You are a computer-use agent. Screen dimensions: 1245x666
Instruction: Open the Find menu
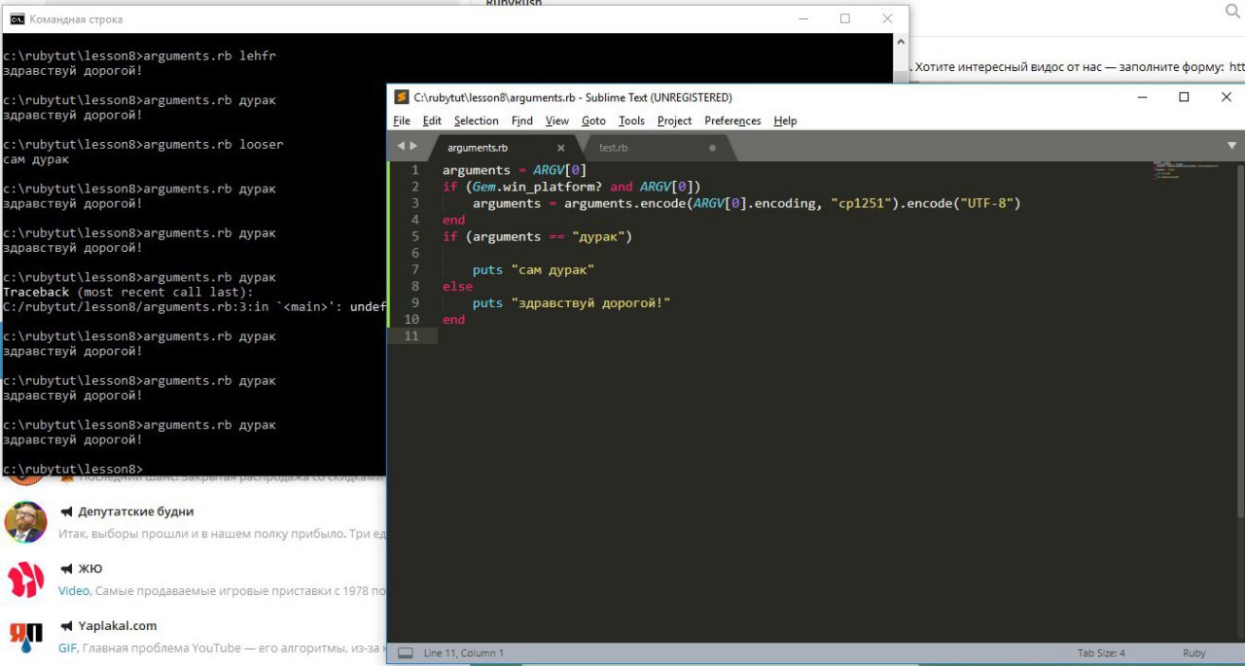pos(522,121)
